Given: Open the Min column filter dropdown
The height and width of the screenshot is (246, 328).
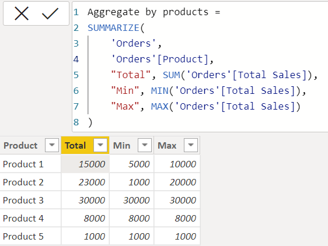Looking at the screenshot, I should (x=145, y=145).
